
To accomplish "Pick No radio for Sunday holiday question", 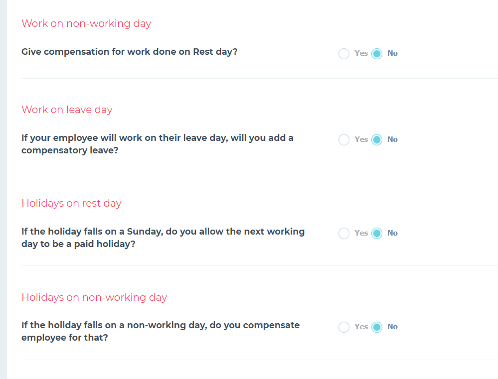I will coord(377,233).
